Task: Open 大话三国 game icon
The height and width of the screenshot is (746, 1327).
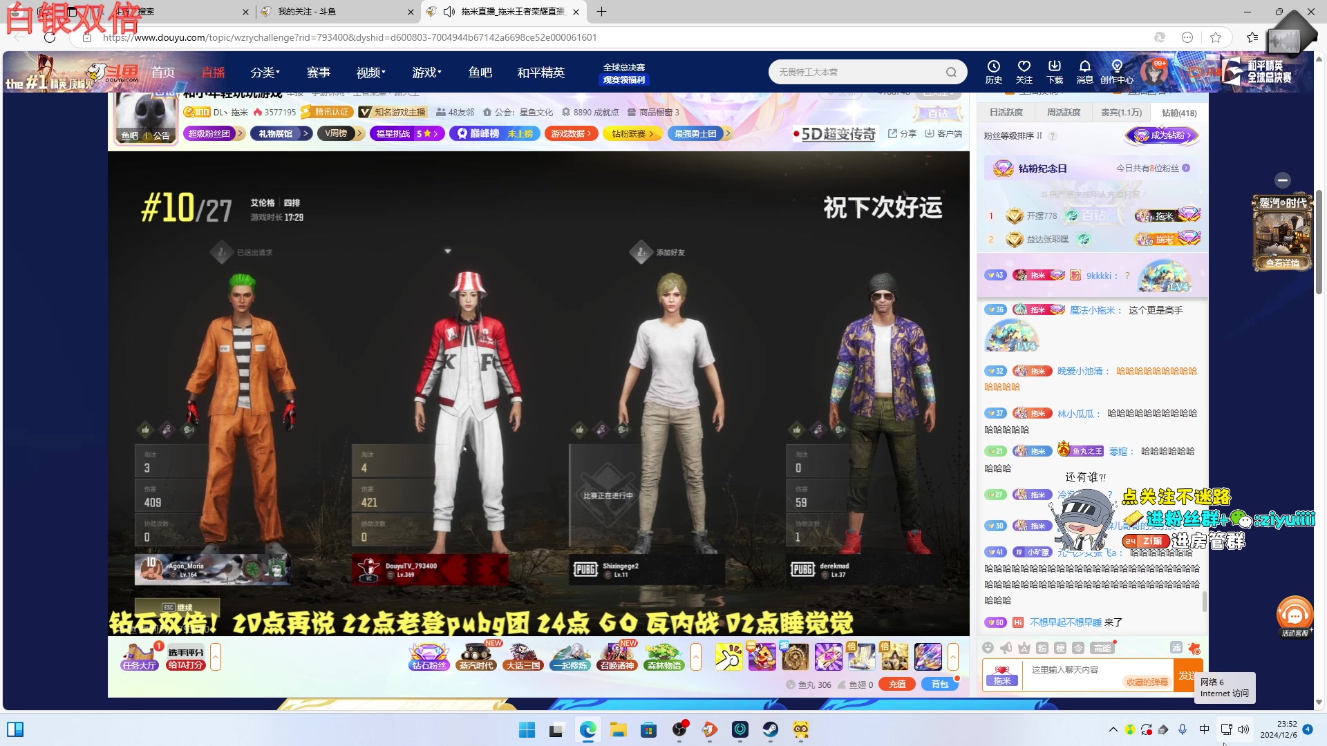Action: click(523, 657)
